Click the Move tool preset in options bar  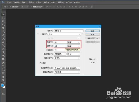[x=4, y=7]
